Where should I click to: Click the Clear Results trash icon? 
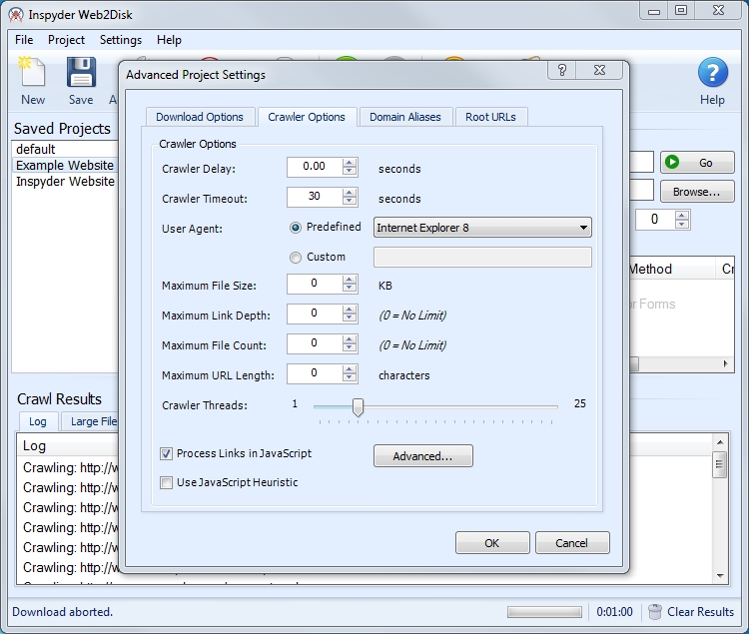point(655,612)
